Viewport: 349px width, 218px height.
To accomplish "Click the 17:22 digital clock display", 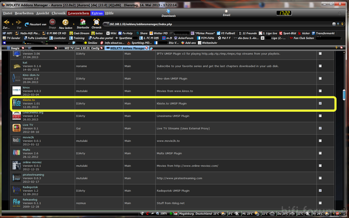I will pyautogui.click(x=284, y=13).
